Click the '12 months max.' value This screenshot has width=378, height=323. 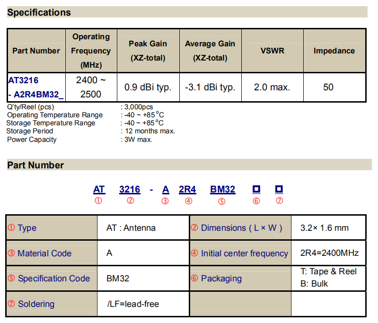coord(150,131)
